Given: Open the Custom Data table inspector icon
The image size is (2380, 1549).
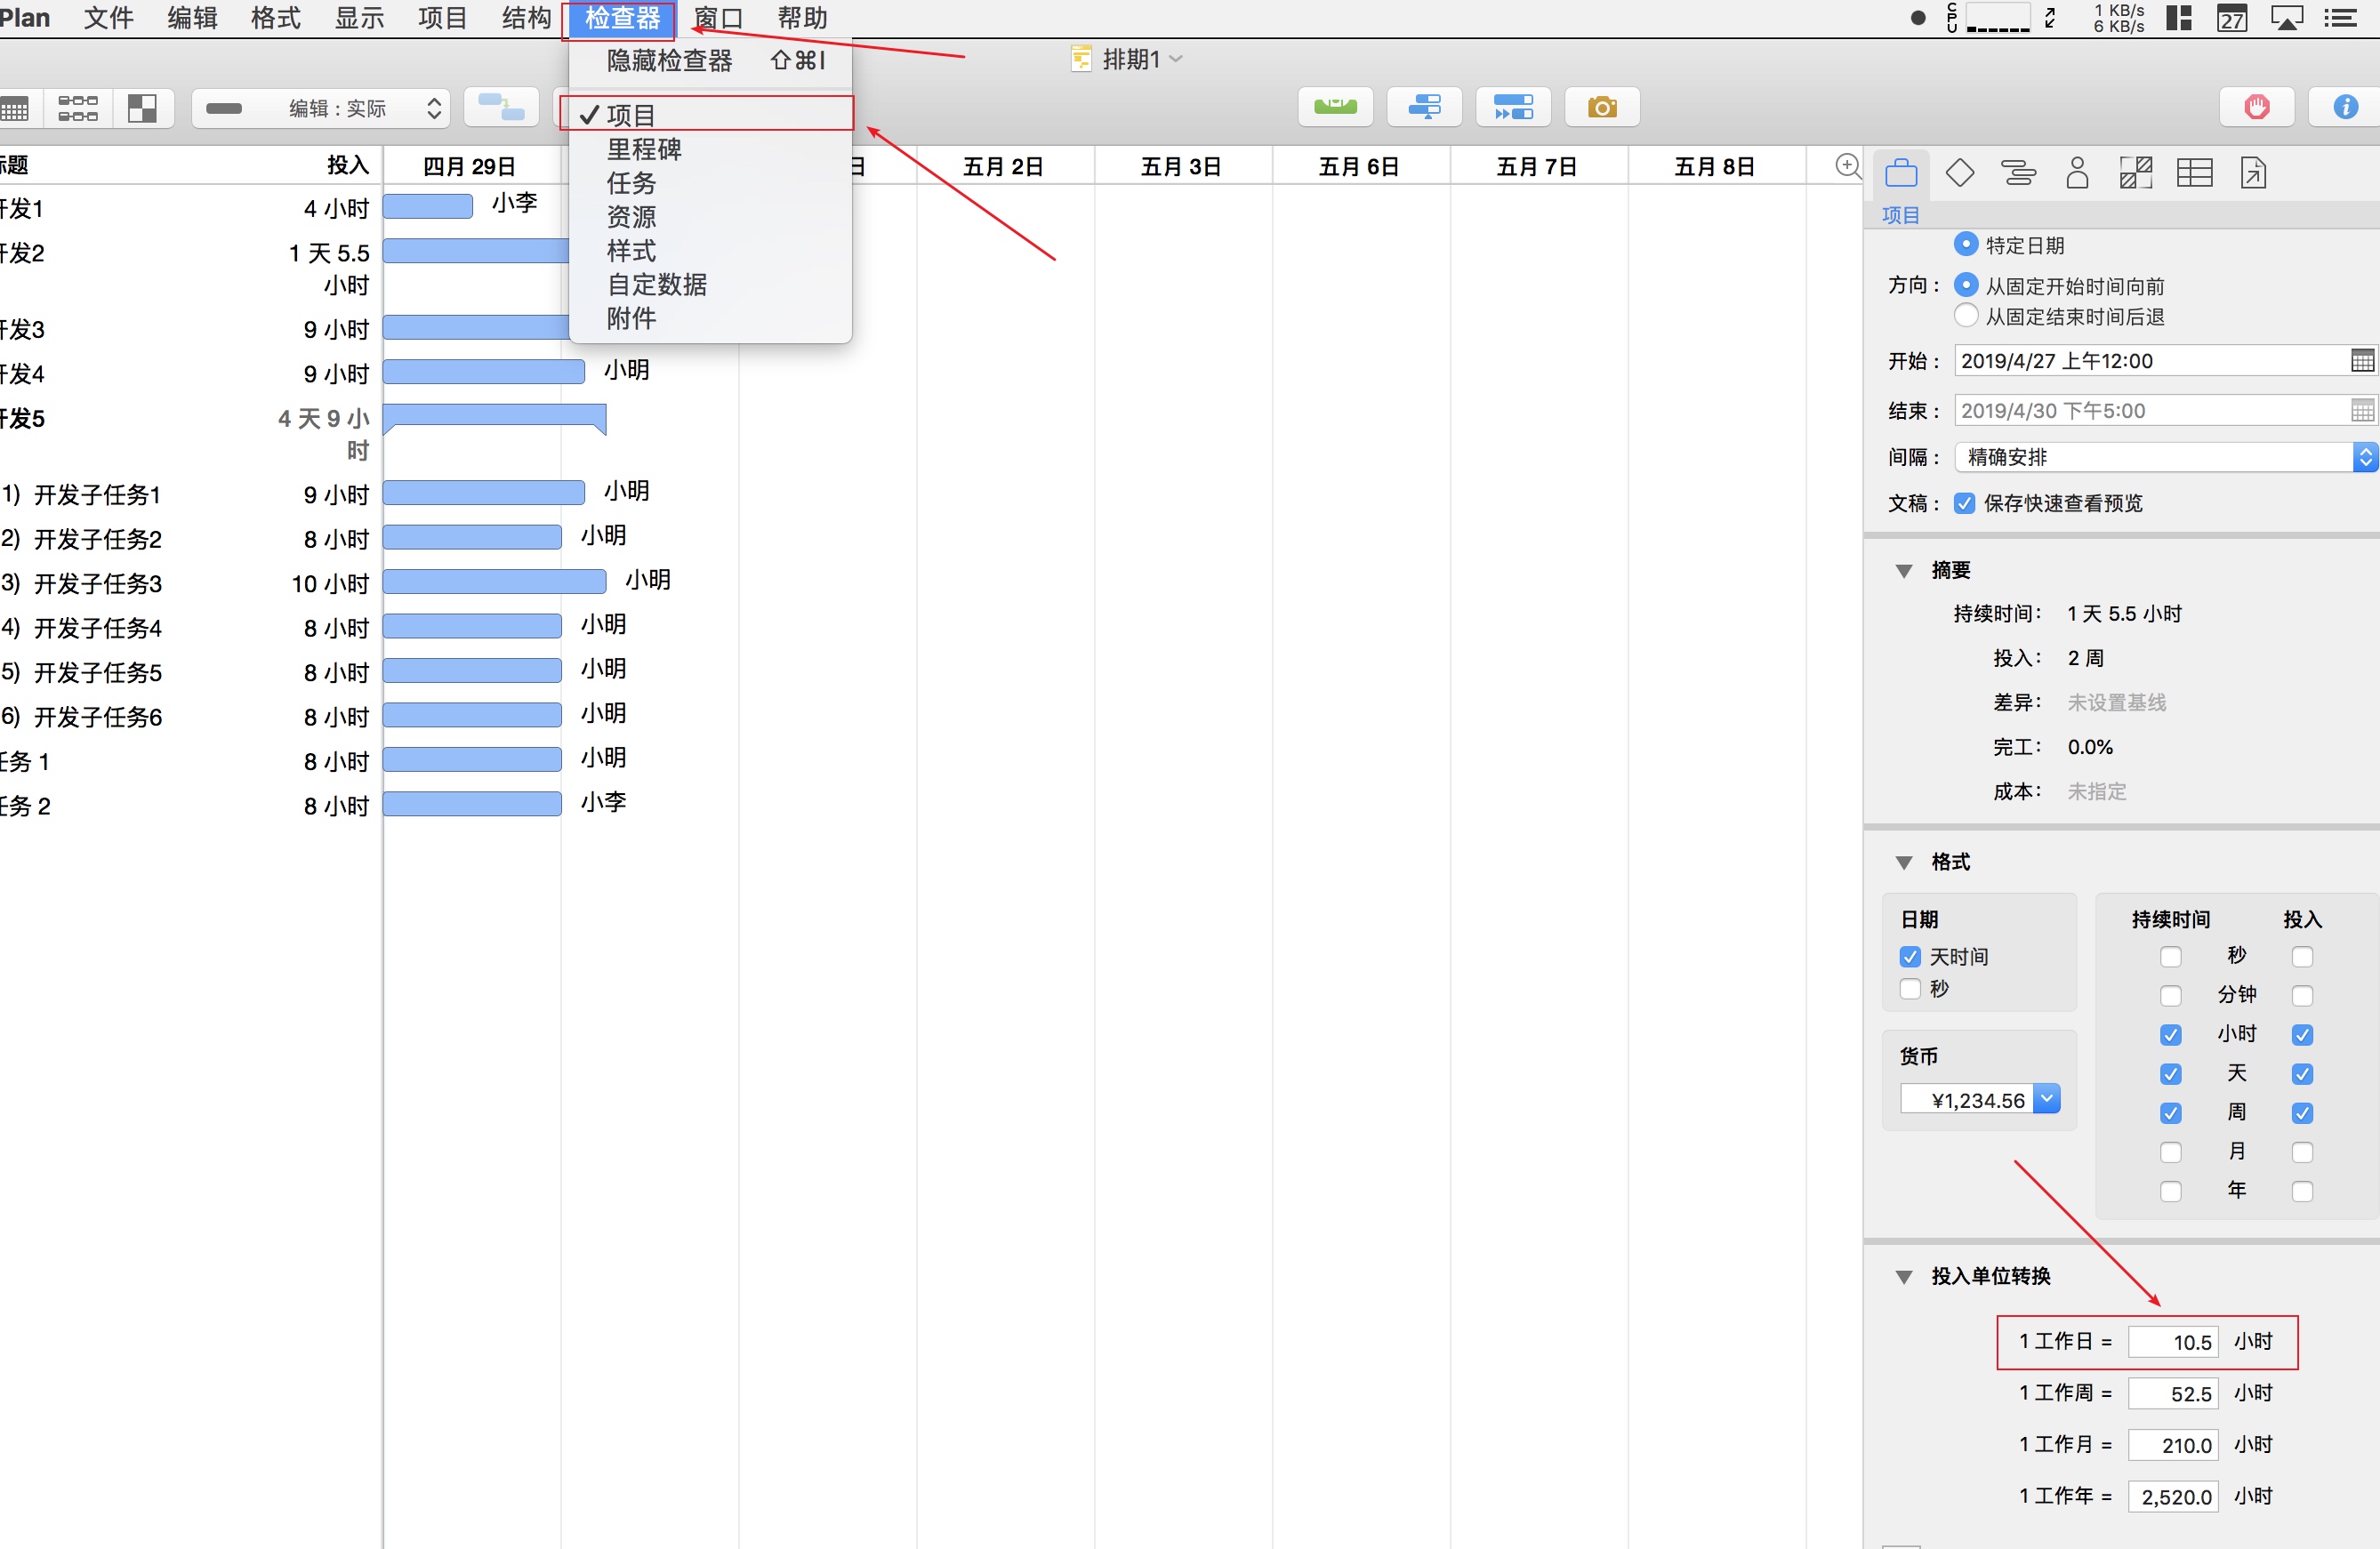Looking at the screenshot, I should tap(2194, 174).
